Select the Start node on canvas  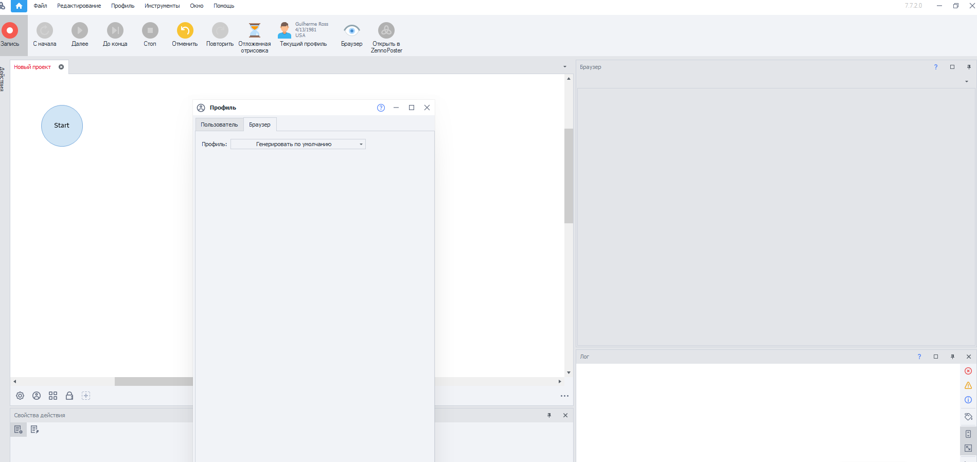(x=62, y=126)
